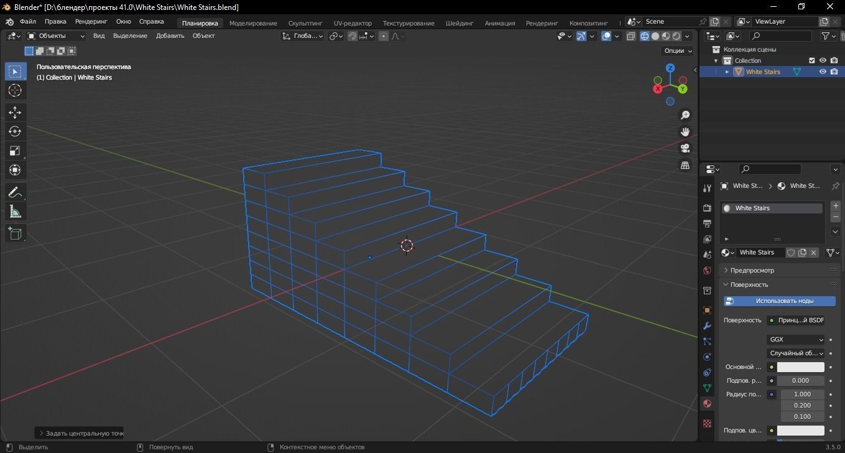Toggle camera view in the viewport
This screenshot has width=845, height=453.
point(685,149)
